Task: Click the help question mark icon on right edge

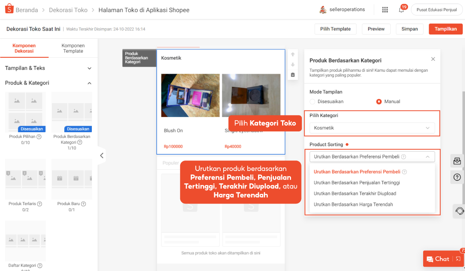Action: (457, 177)
